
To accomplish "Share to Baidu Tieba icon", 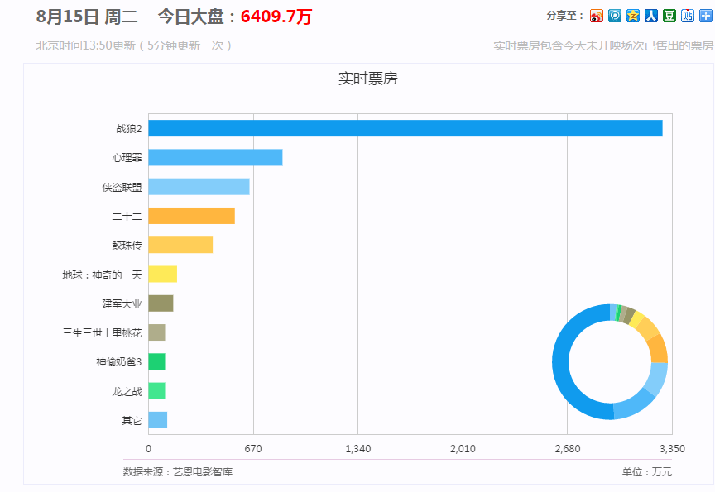I will (688, 16).
